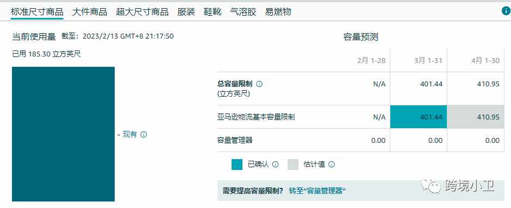Click the top-right green info icon
Screen dimensions: 511x208
(x=506, y=11)
